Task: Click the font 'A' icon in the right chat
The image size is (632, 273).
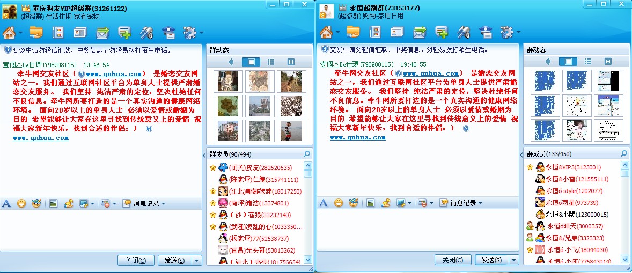Action: tap(324, 203)
